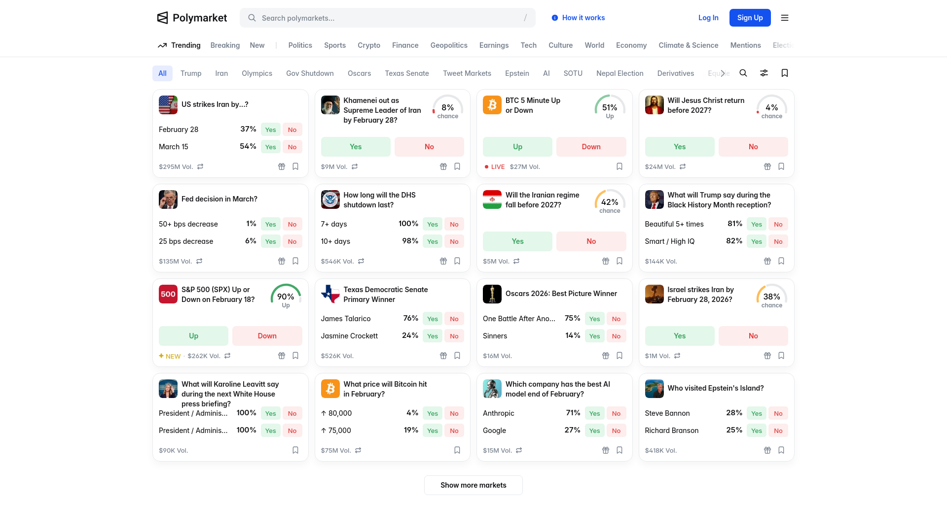Click gift icon on US strikes Iran card

282,166
